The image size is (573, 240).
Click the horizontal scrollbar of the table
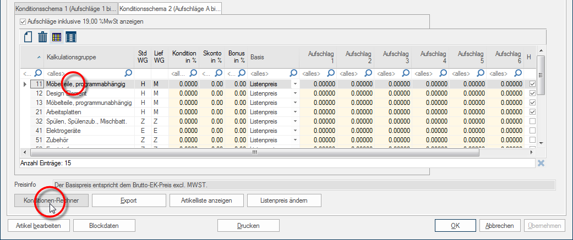(x=253, y=153)
